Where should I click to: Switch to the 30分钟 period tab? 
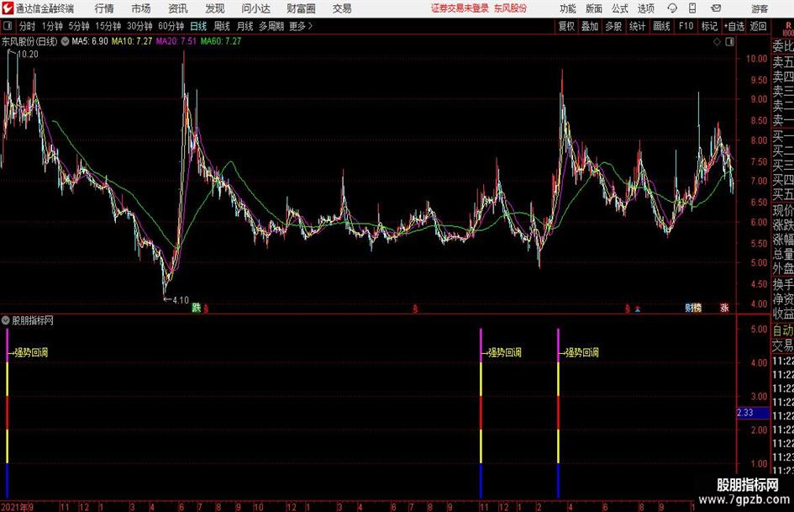(x=139, y=26)
